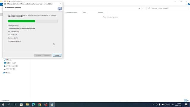The image size is (190, 107).
Task: Expand the Explorer ribbon chevron
Action: click(186, 4)
